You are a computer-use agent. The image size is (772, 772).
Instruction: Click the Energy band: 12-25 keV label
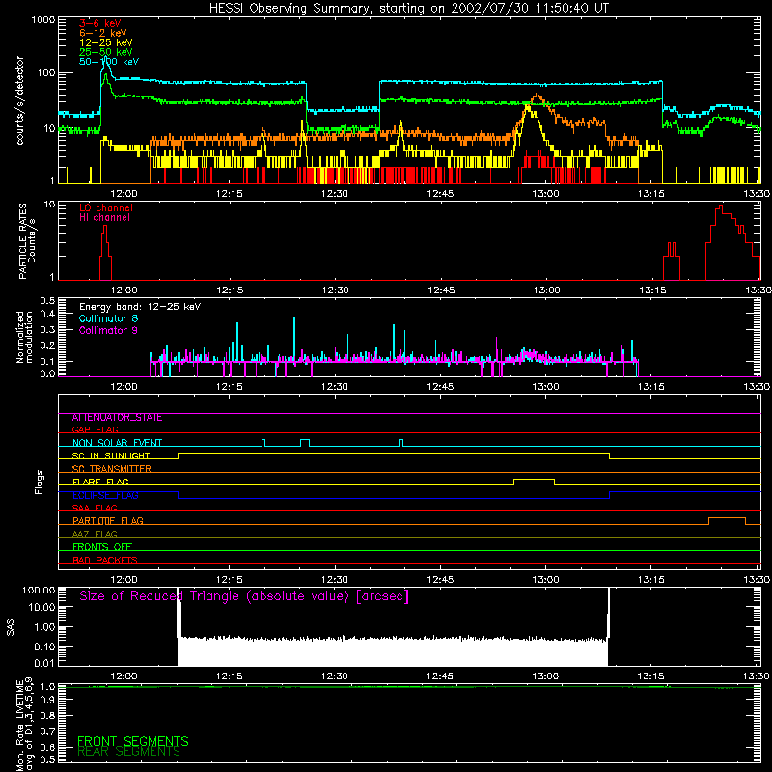point(140,307)
